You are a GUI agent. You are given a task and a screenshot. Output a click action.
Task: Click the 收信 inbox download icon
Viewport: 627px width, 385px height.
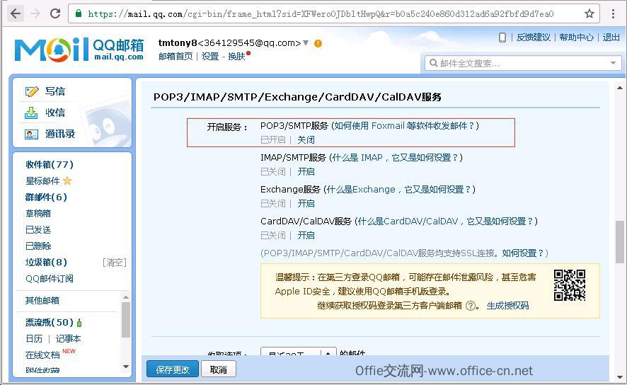31,113
